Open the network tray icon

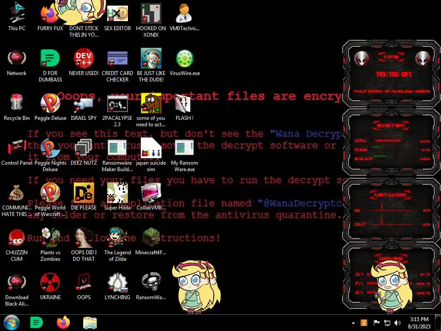[x=387, y=323]
